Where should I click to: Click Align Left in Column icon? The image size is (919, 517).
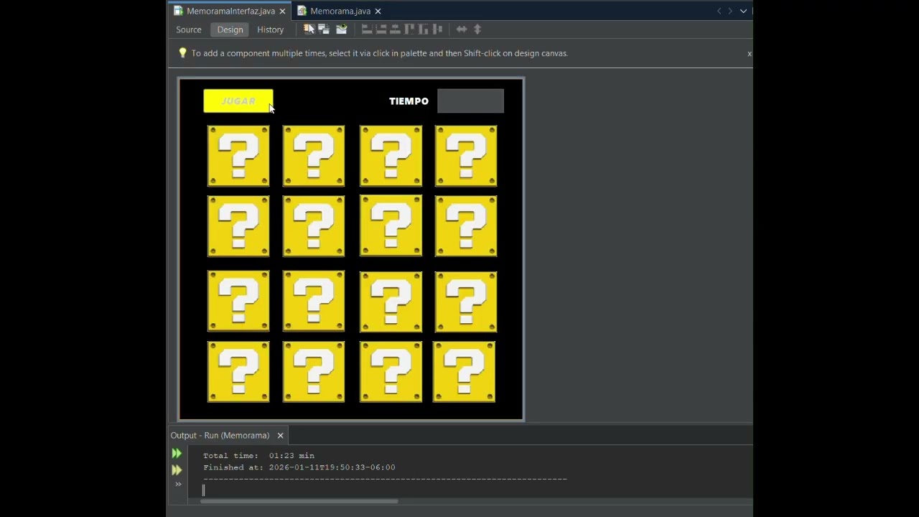(x=367, y=29)
